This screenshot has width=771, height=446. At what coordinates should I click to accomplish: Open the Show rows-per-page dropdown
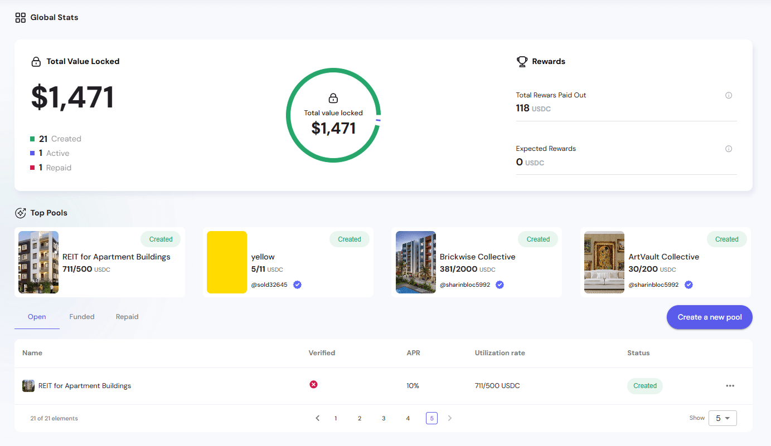pyautogui.click(x=722, y=418)
